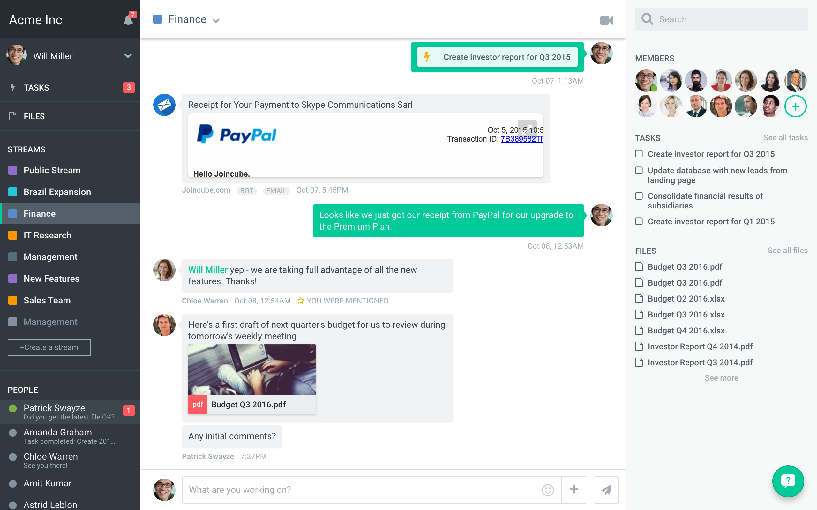This screenshot has width=817, height=510.
Task: Open Budget Q3 2016.pdf file
Action: pyautogui.click(x=684, y=266)
